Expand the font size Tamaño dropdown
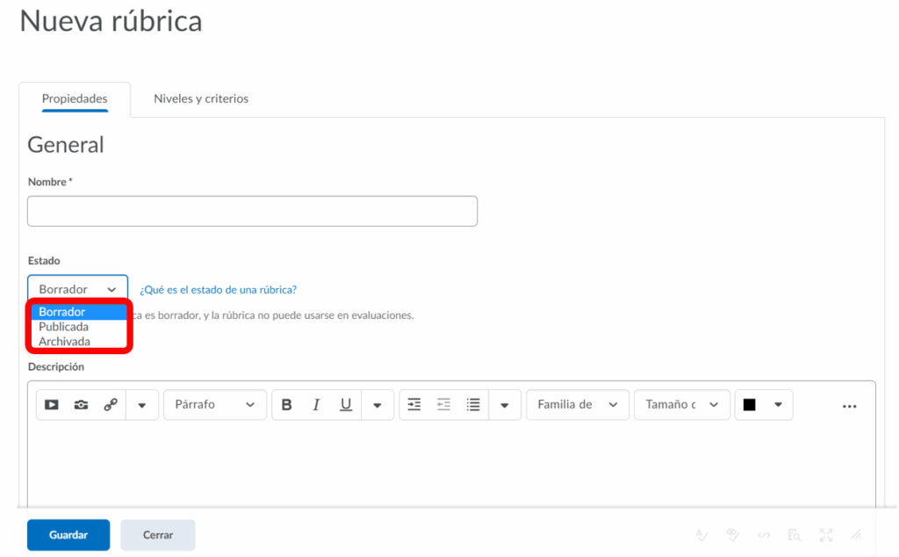Viewport: 899px width, 557px height. click(682, 405)
